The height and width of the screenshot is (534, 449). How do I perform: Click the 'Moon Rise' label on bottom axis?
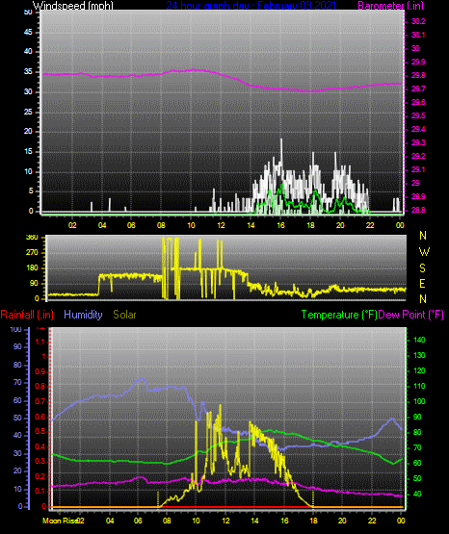point(60,521)
